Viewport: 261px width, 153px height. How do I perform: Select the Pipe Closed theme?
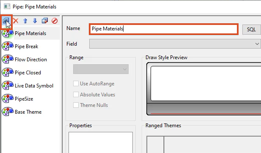coord(28,73)
